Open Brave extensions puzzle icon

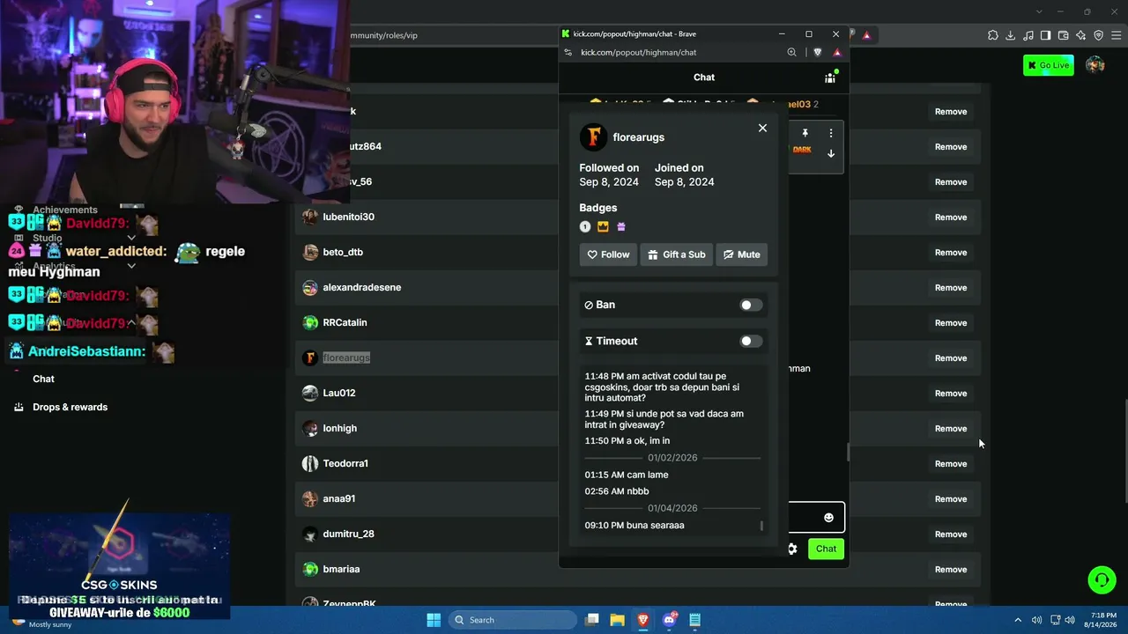[x=993, y=35]
